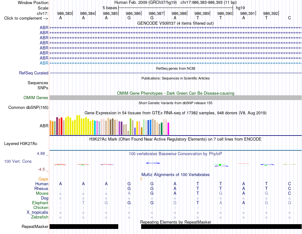This screenshot has height=234, width=302.
Task: Click position label 986,383 in ruler
Action: [65, 13]
